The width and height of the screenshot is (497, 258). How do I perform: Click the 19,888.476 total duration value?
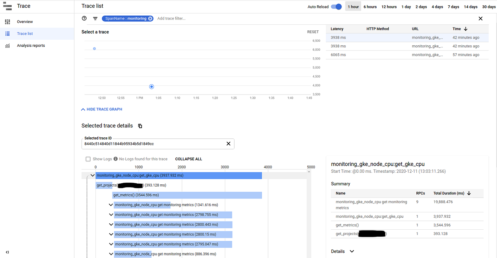click(443, 202)
